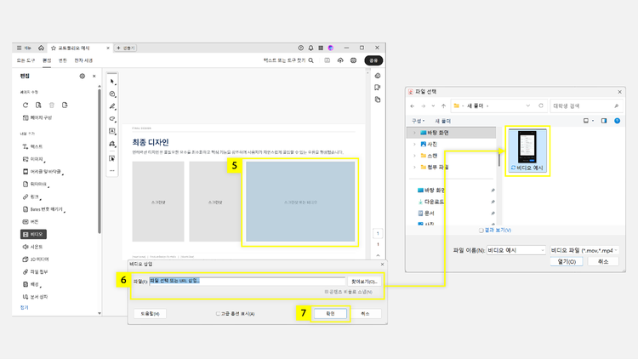638x359 pixels.
Task: Select the 비디오 tool in edit panel
Action: pyautogui.click(x=33, y=235)
